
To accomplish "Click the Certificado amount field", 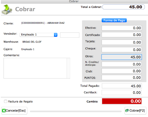I will [x=122, y=35].
